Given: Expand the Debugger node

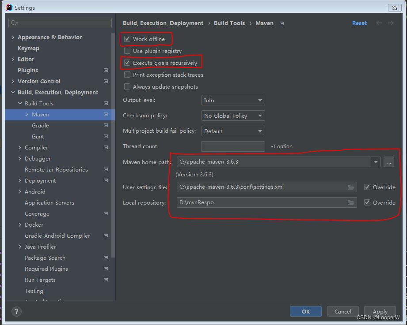Looking at the screenshot, I should click(20, 158).
